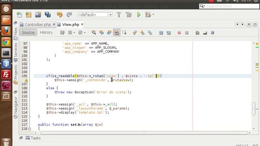Click the Stop Macro Recording icon

pyautogui.click(x=187, y=33)
